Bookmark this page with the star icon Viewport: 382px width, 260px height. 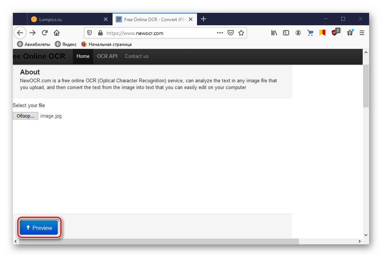coord(241,33)
